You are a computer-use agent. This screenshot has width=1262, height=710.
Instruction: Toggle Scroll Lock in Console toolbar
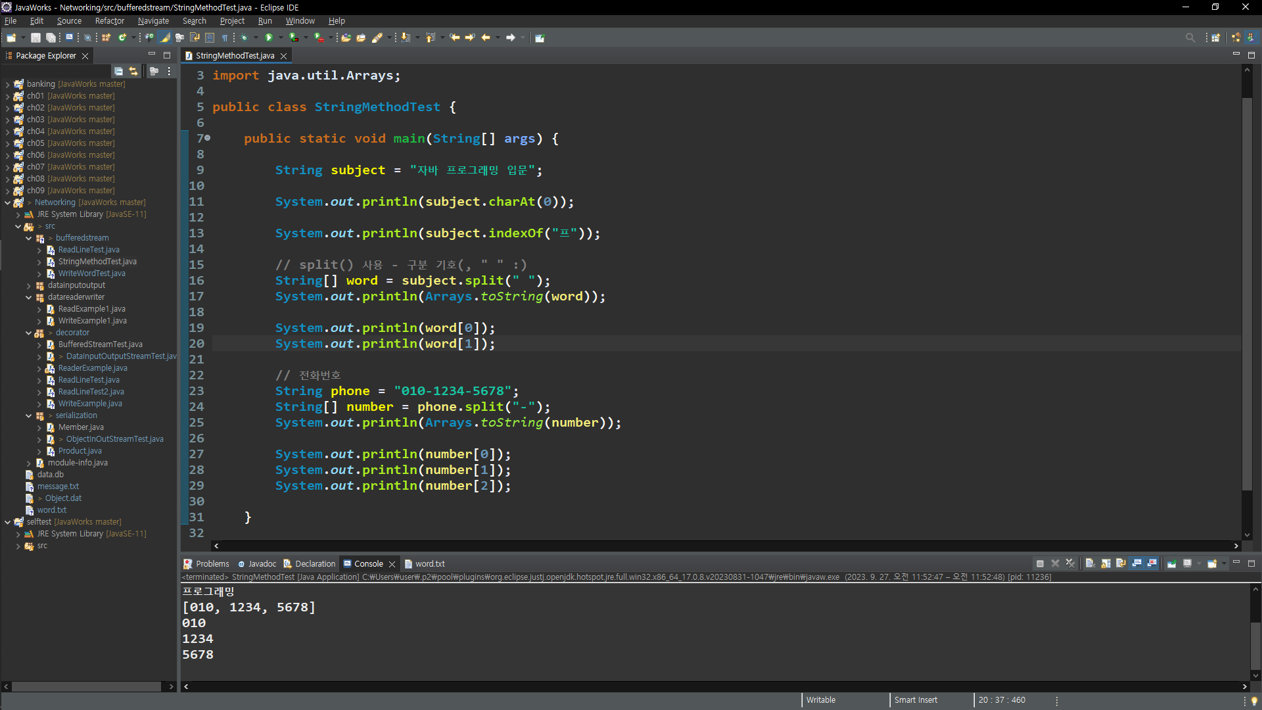tap(1106, 563)
